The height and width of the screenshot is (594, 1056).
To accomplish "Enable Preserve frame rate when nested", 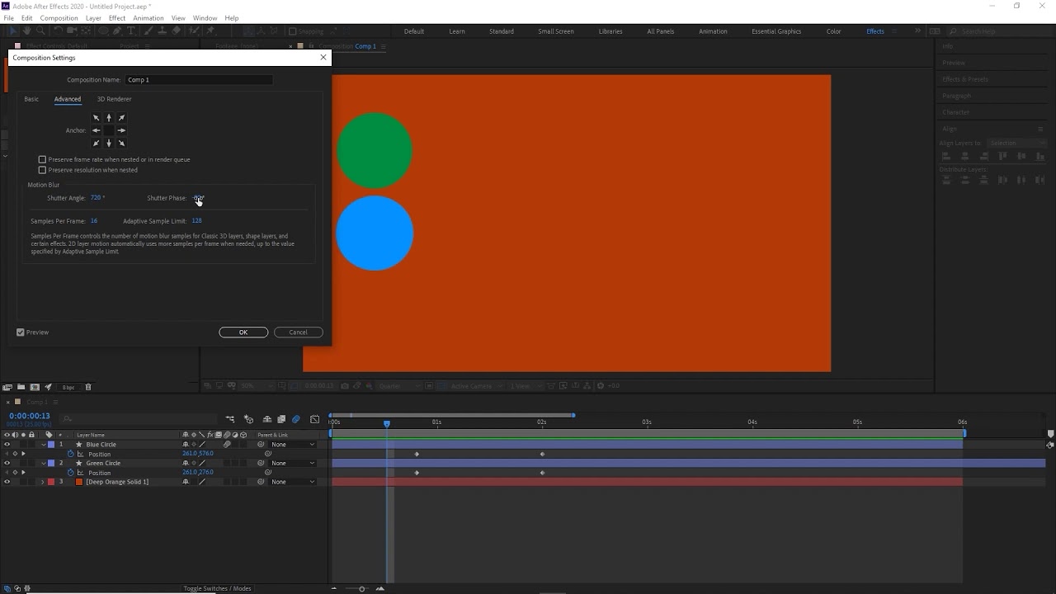I will 42,159.
